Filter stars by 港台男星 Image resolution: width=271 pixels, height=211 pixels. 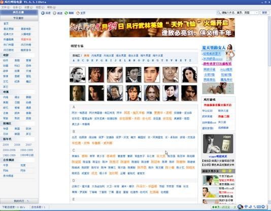121,56
